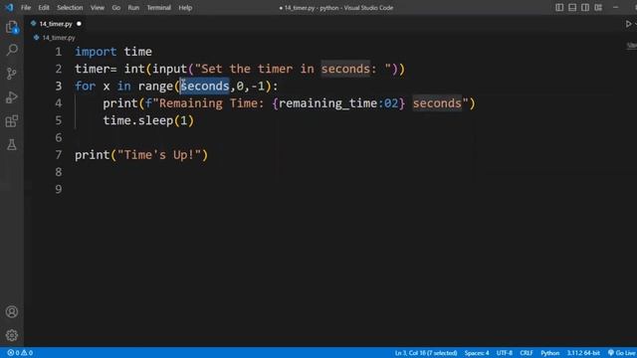Click 'remaining_time' inside the f-string
This screenshot has height=358, width=637.
pyautogui.click(x=328, y=103)
